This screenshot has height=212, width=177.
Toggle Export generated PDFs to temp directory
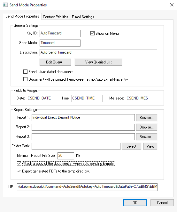coord(19,171)
